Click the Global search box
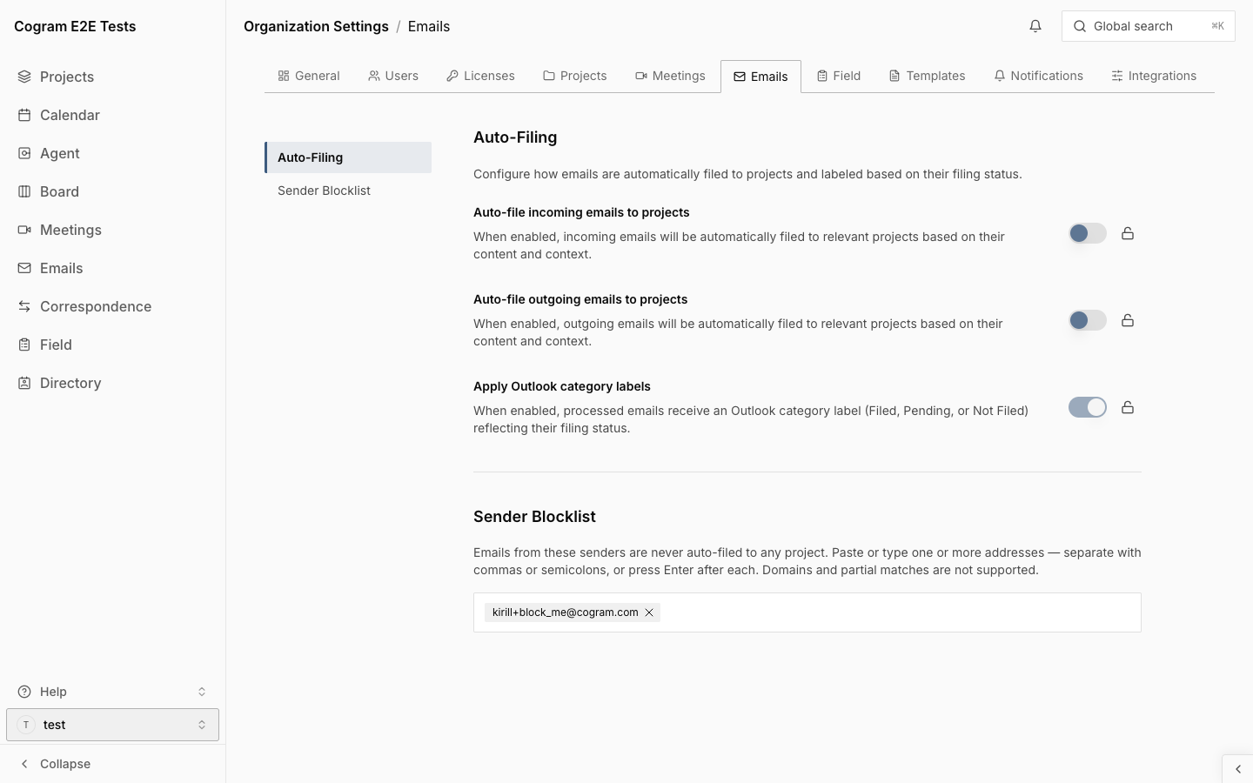This screenshot has height=783, width=1253. click(1149, 26)
